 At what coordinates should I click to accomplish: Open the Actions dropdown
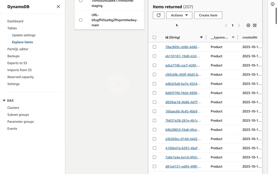[x=179, y=15]
